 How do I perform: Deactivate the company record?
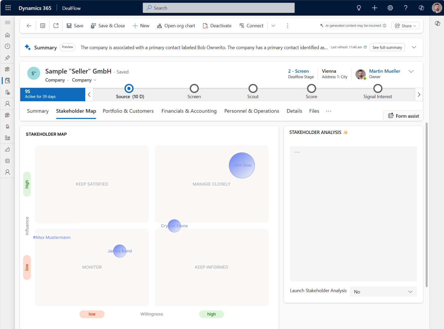click(217, 26)
